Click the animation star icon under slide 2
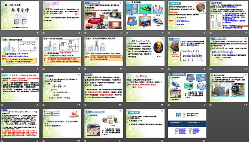Screen dimensions: 249x142 click(x=43, y=33)
